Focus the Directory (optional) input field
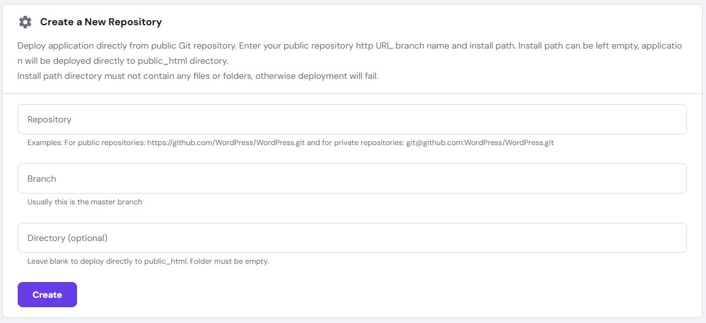706x323 pixels. point(352,238)
